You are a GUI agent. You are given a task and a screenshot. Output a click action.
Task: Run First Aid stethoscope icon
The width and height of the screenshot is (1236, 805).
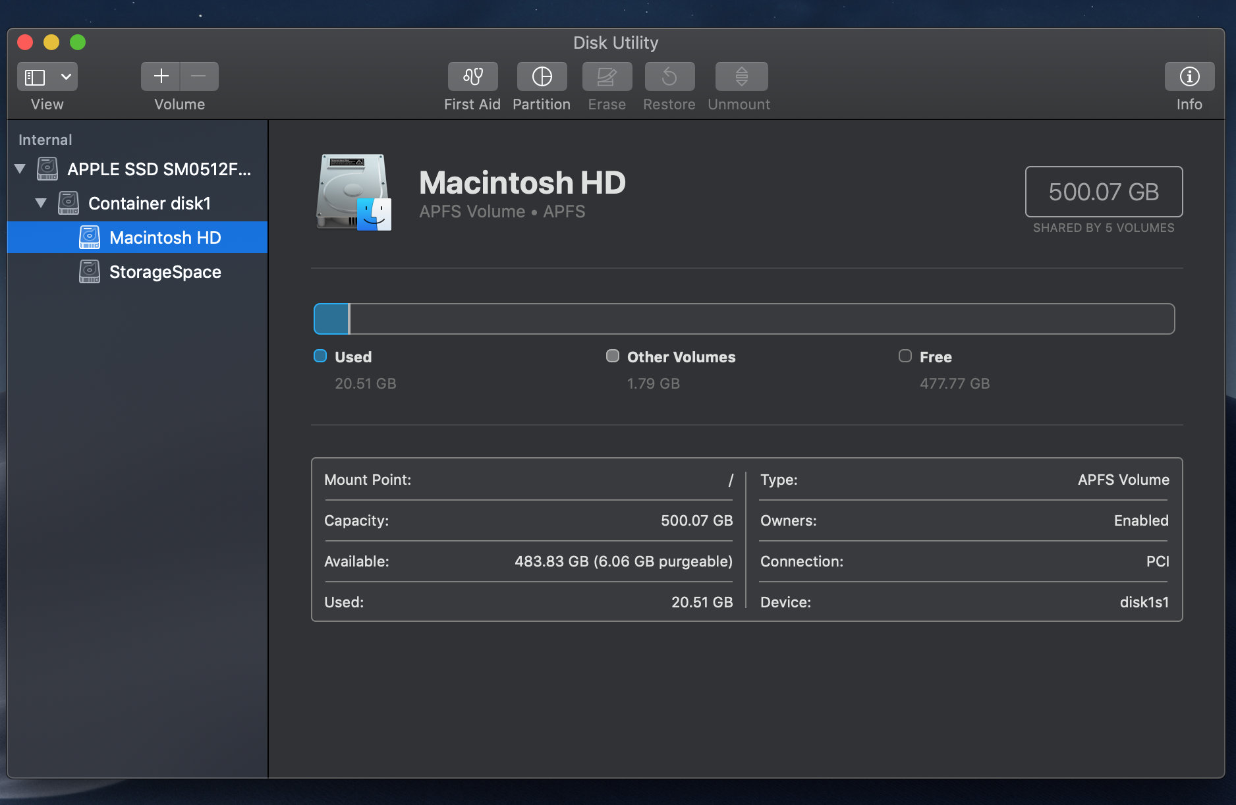473,76
